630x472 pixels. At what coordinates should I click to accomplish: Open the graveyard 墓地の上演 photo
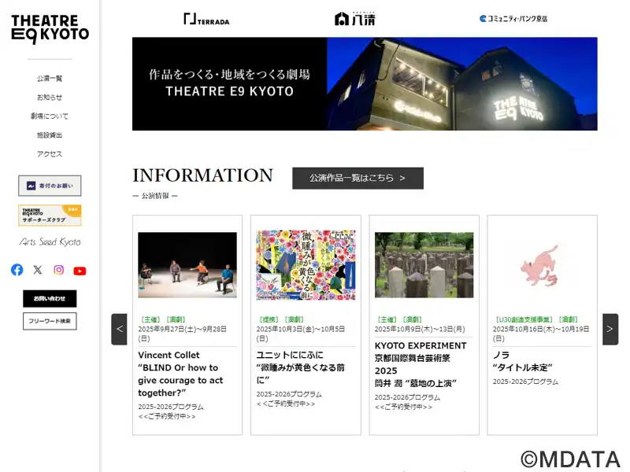424,265
